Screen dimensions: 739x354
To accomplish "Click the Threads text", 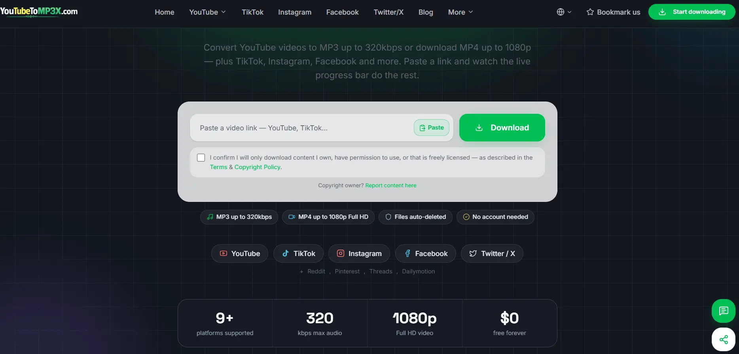I will pyautogui.click(x=381, y=271).
